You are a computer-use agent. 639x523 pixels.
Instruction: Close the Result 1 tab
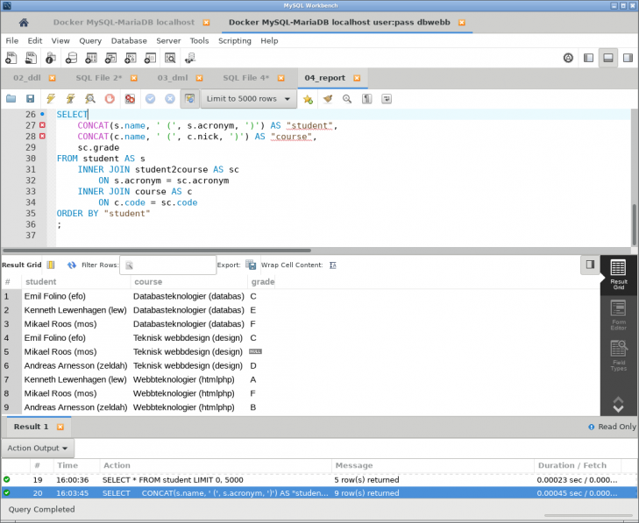[60, 427]
